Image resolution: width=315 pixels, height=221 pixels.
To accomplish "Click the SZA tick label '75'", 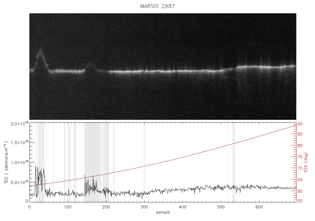I will click(x=300, y=157).
